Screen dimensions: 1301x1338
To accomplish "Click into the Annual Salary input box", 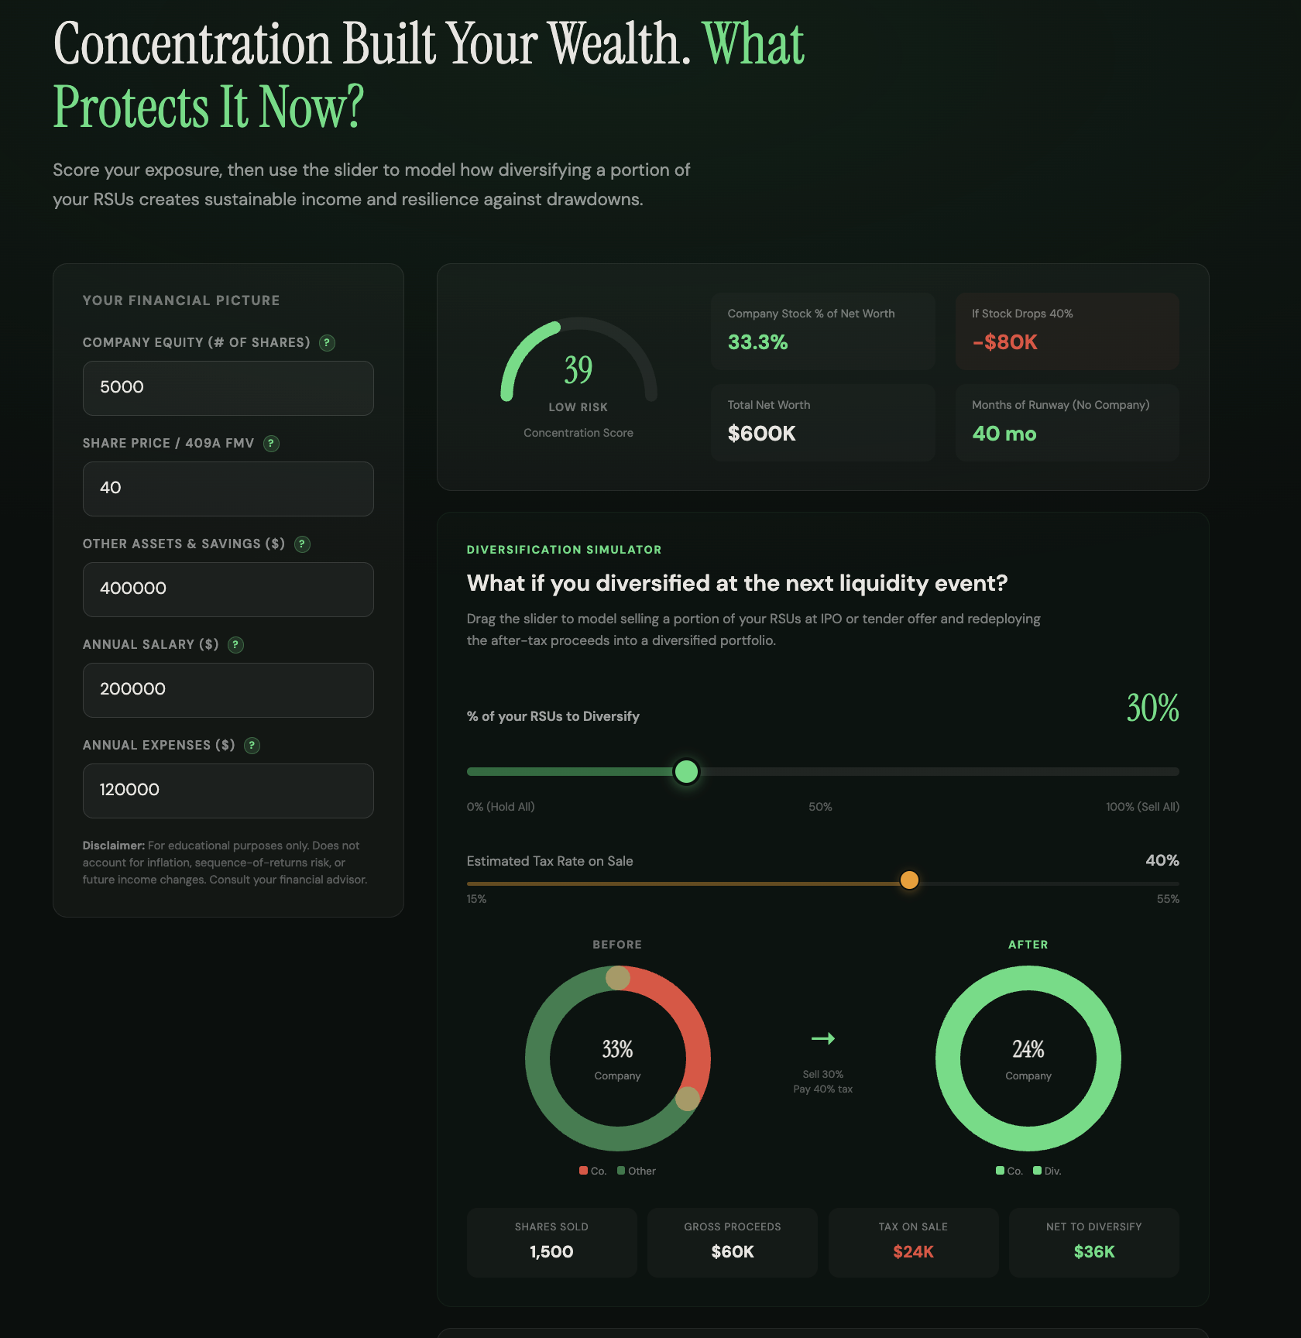I will [228, 690].
